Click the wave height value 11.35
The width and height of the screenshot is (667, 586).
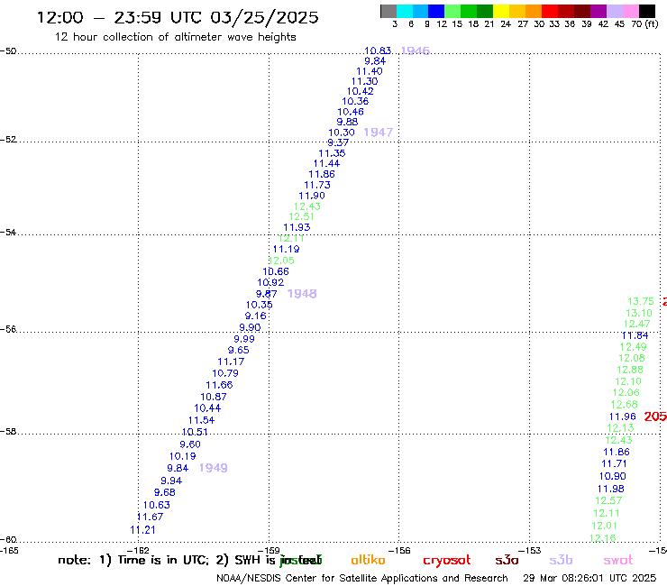pyautogui.click(x=332, y=153)
